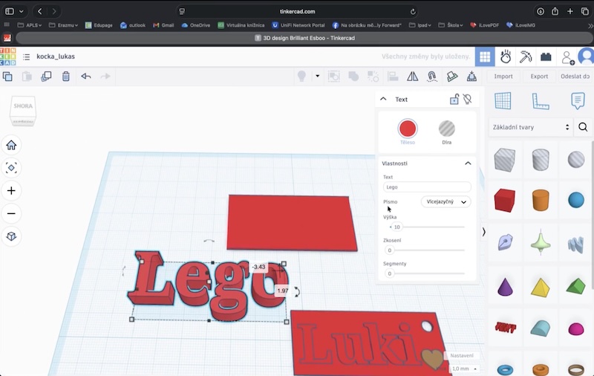Reload the page in Safari address bar

point(413,11)
